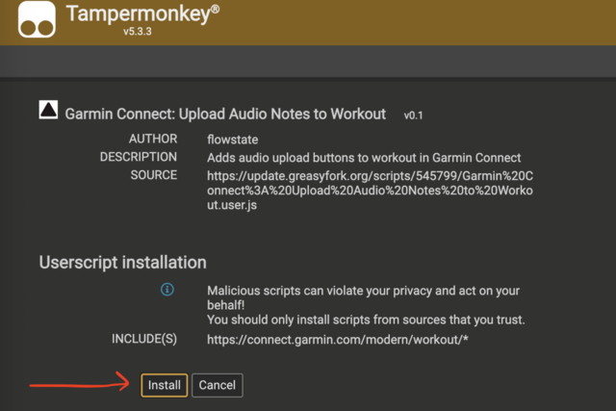Click script version 'v0.1'

coord(413,116)
